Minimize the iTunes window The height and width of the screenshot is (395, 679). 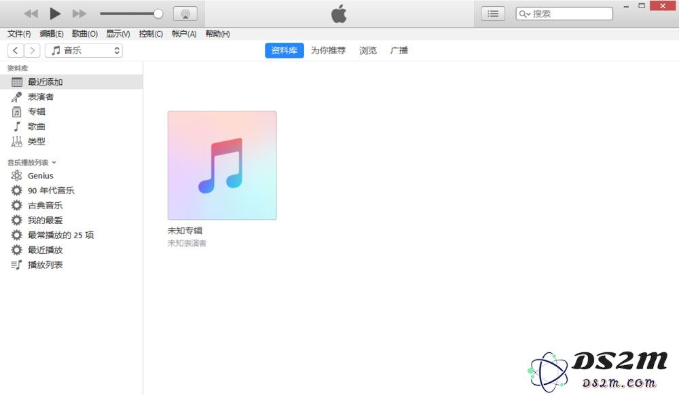tap(626, 7)
